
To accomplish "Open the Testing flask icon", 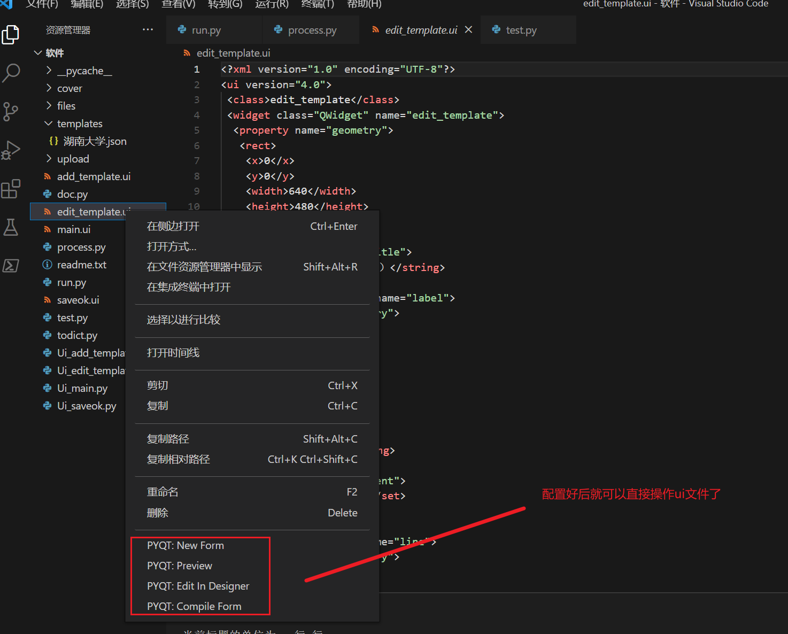I will click(11, 227).
